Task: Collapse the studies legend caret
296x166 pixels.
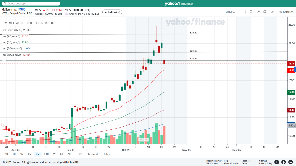Action: (4, 61)
